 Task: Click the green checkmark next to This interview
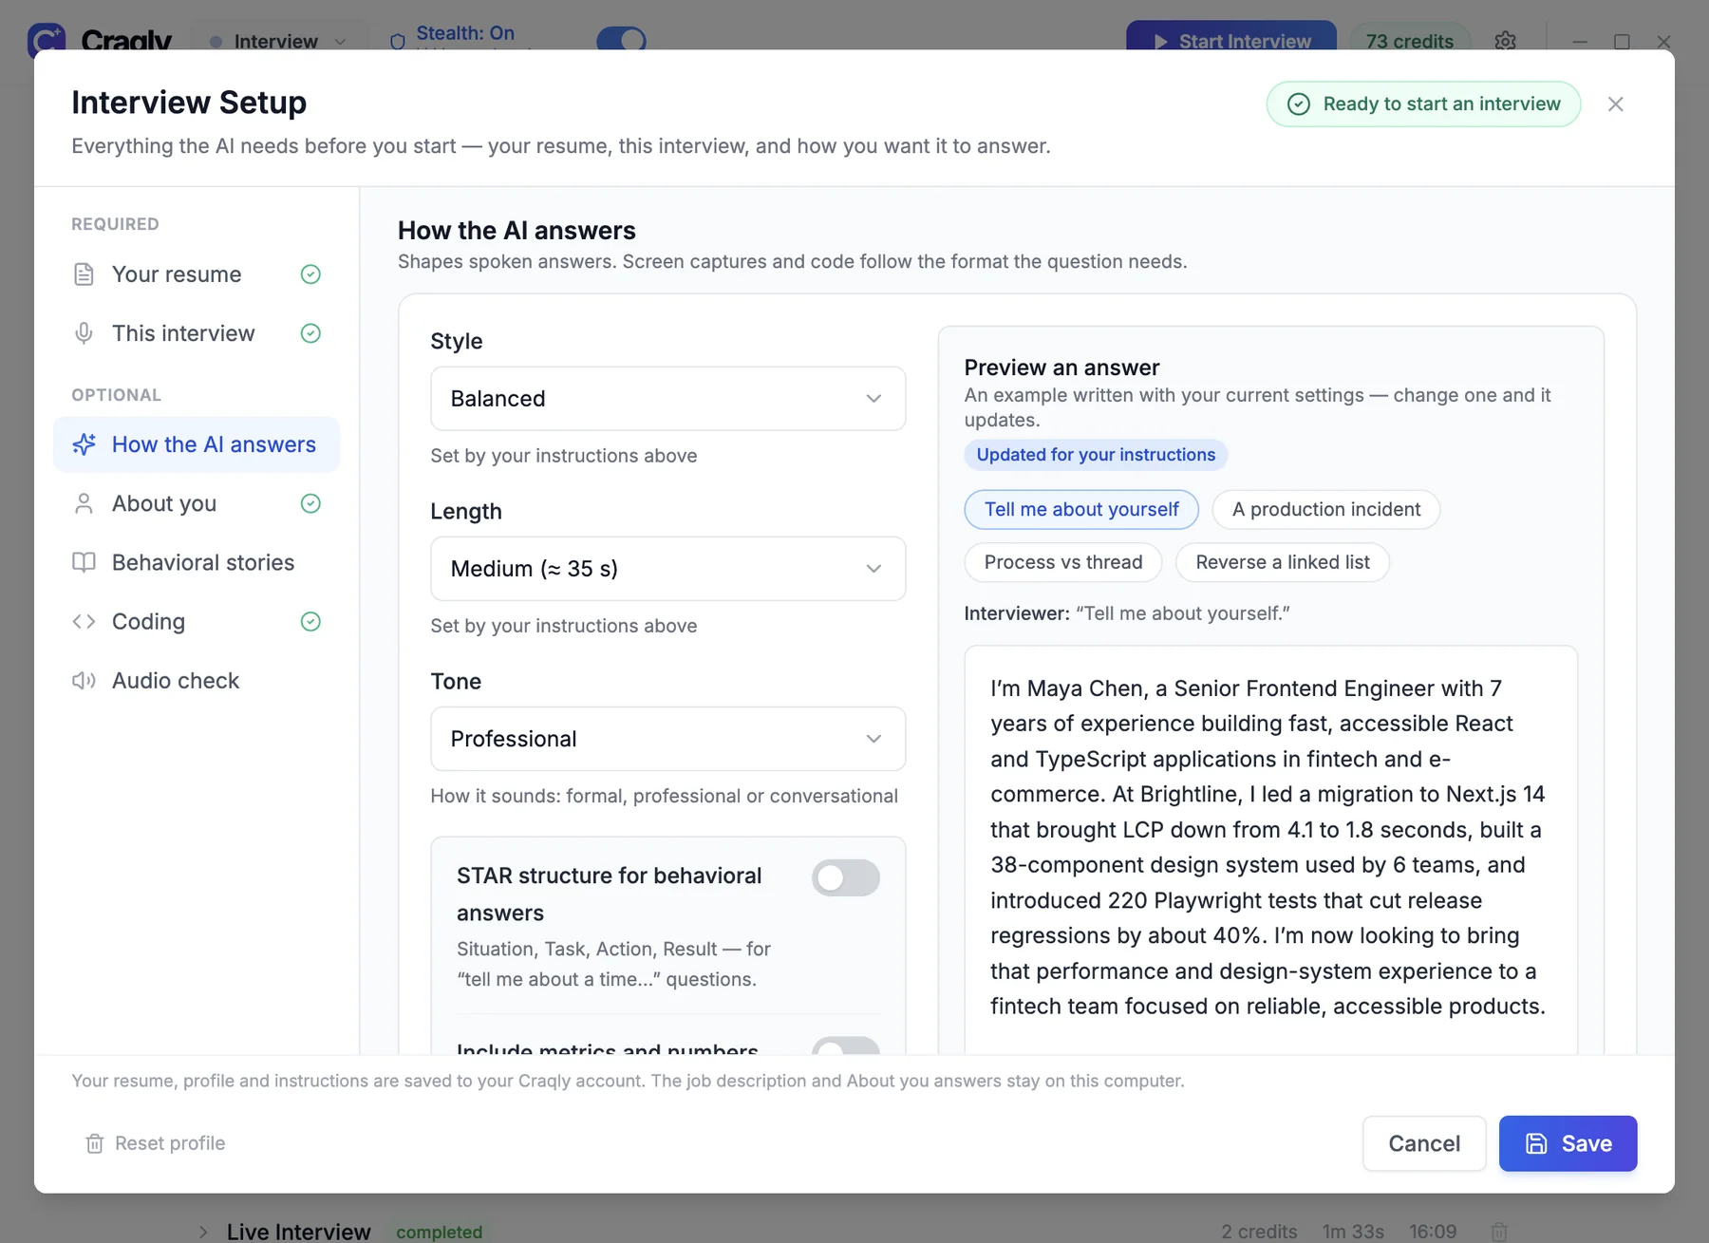point(310,333)
